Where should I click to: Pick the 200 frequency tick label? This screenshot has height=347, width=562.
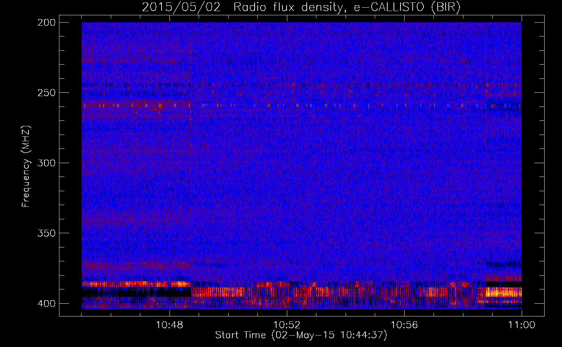(x=46, y=23)
